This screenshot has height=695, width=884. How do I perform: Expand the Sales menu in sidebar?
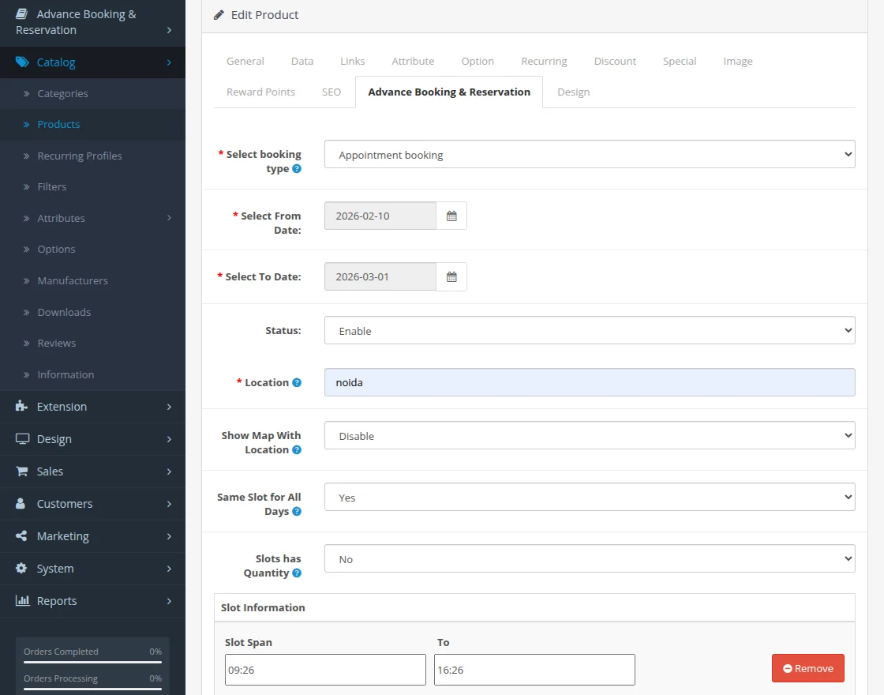pos(50,471)
